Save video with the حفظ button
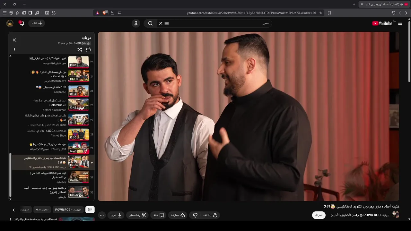This screenshot has width=411, height=231. [159, 215]
